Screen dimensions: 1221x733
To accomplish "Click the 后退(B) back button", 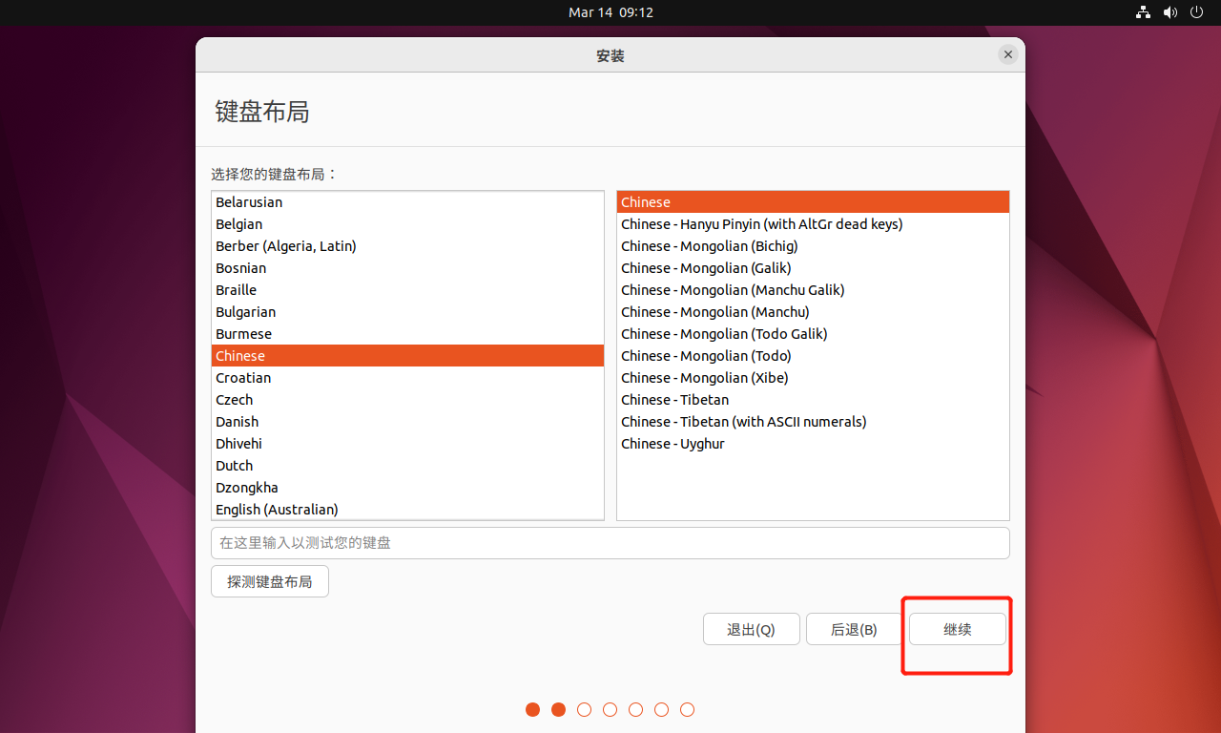I will click(x=854, y=629).
